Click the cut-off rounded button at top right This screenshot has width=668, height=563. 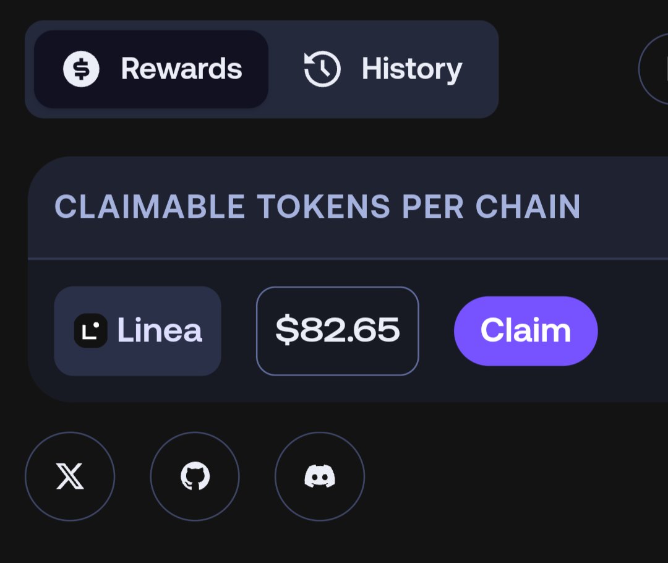(x=654, y=69)
